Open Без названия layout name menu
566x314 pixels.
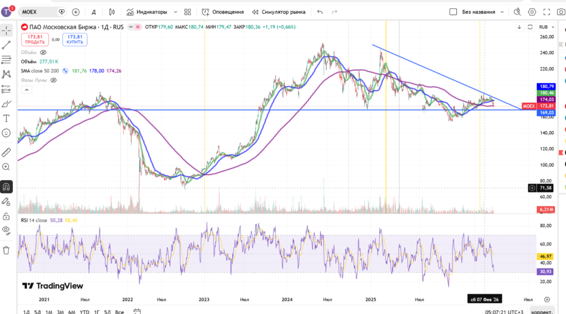pyautogui.click(x=479, y=12)
